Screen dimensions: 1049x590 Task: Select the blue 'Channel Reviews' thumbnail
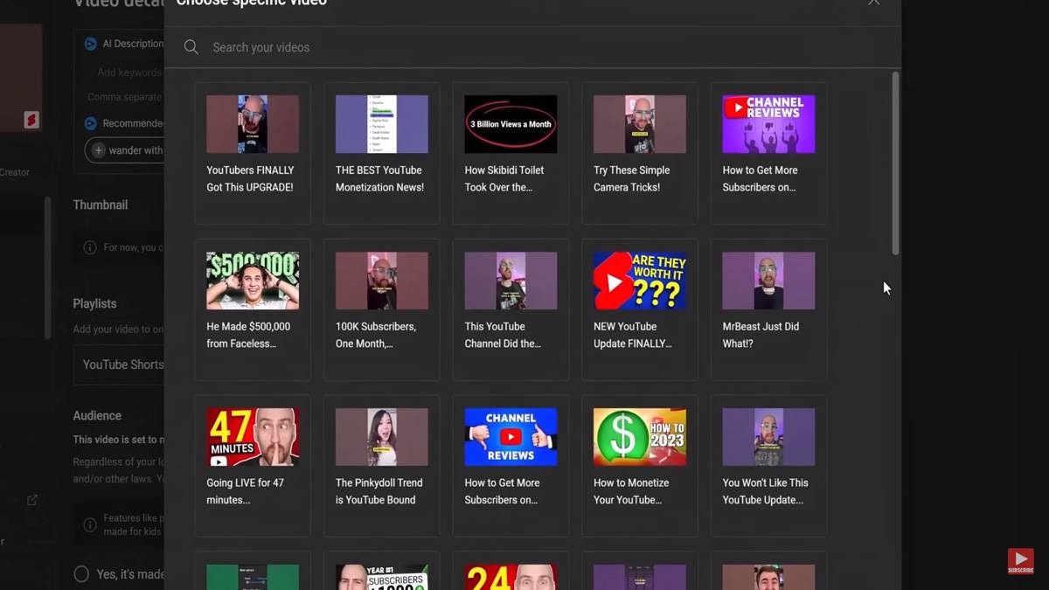[x=511, y=437]
